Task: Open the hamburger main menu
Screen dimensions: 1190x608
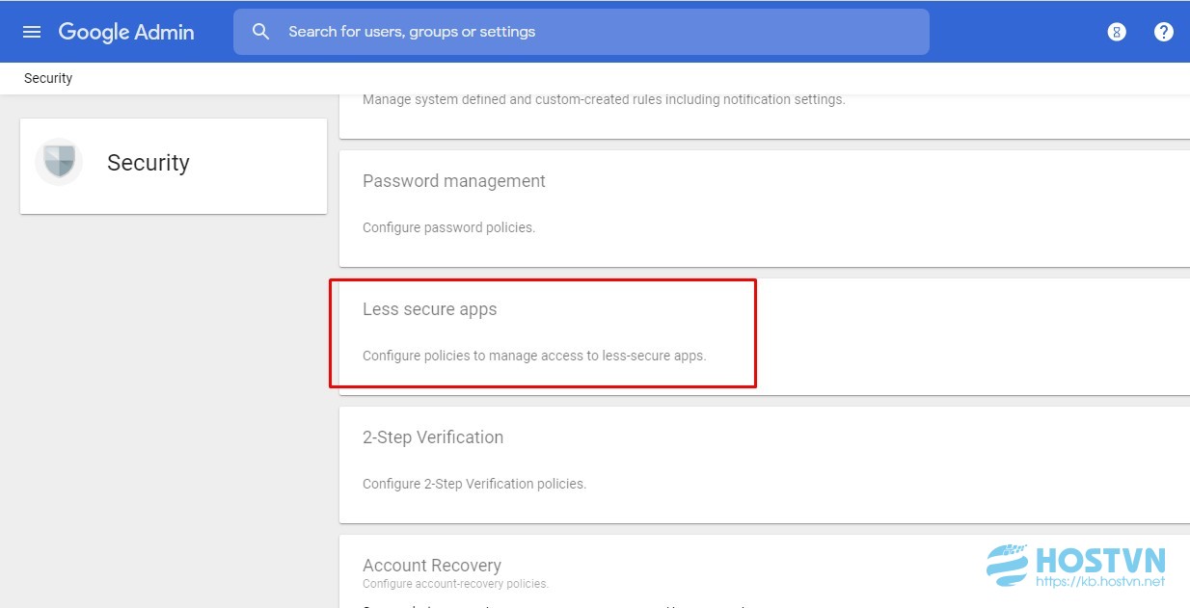Action: pyautogui.click(x=32, y=32)
